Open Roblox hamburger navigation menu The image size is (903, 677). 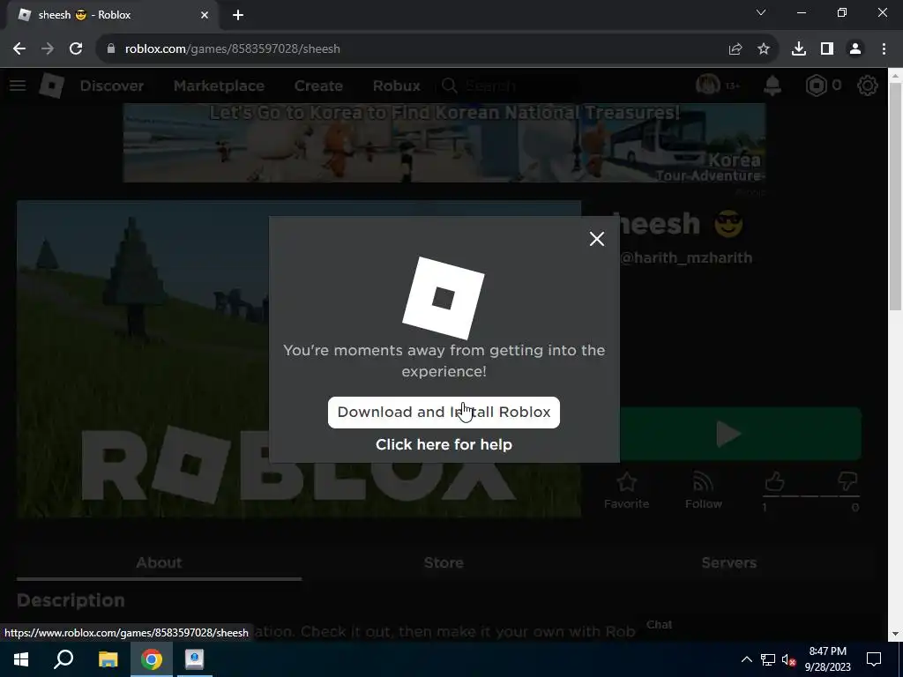18,86
